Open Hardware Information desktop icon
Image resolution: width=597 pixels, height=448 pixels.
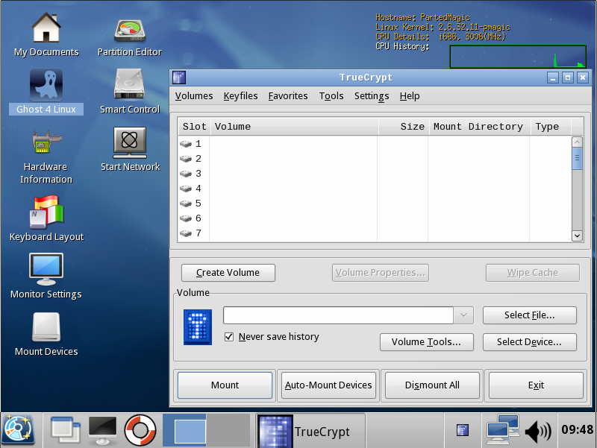point(46,157)
